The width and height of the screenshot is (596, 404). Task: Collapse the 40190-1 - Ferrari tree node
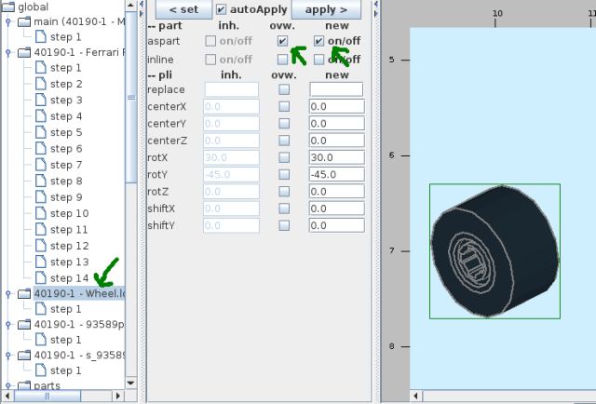(8, 52)
